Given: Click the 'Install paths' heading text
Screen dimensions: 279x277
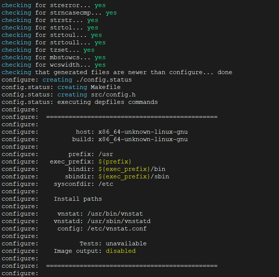Looking at the screenshot, I should tap(78, 199).
